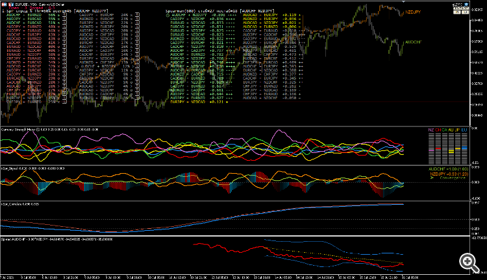Image resolution: width=487 pixels, height=280 pixels.
Task: Select the AUDJPY - CADCHF 16% row
Action: pos(106,47)
